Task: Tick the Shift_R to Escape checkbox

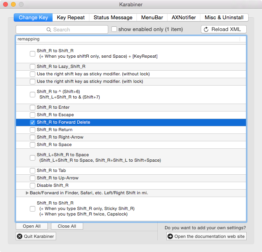Action: [33, 115]
